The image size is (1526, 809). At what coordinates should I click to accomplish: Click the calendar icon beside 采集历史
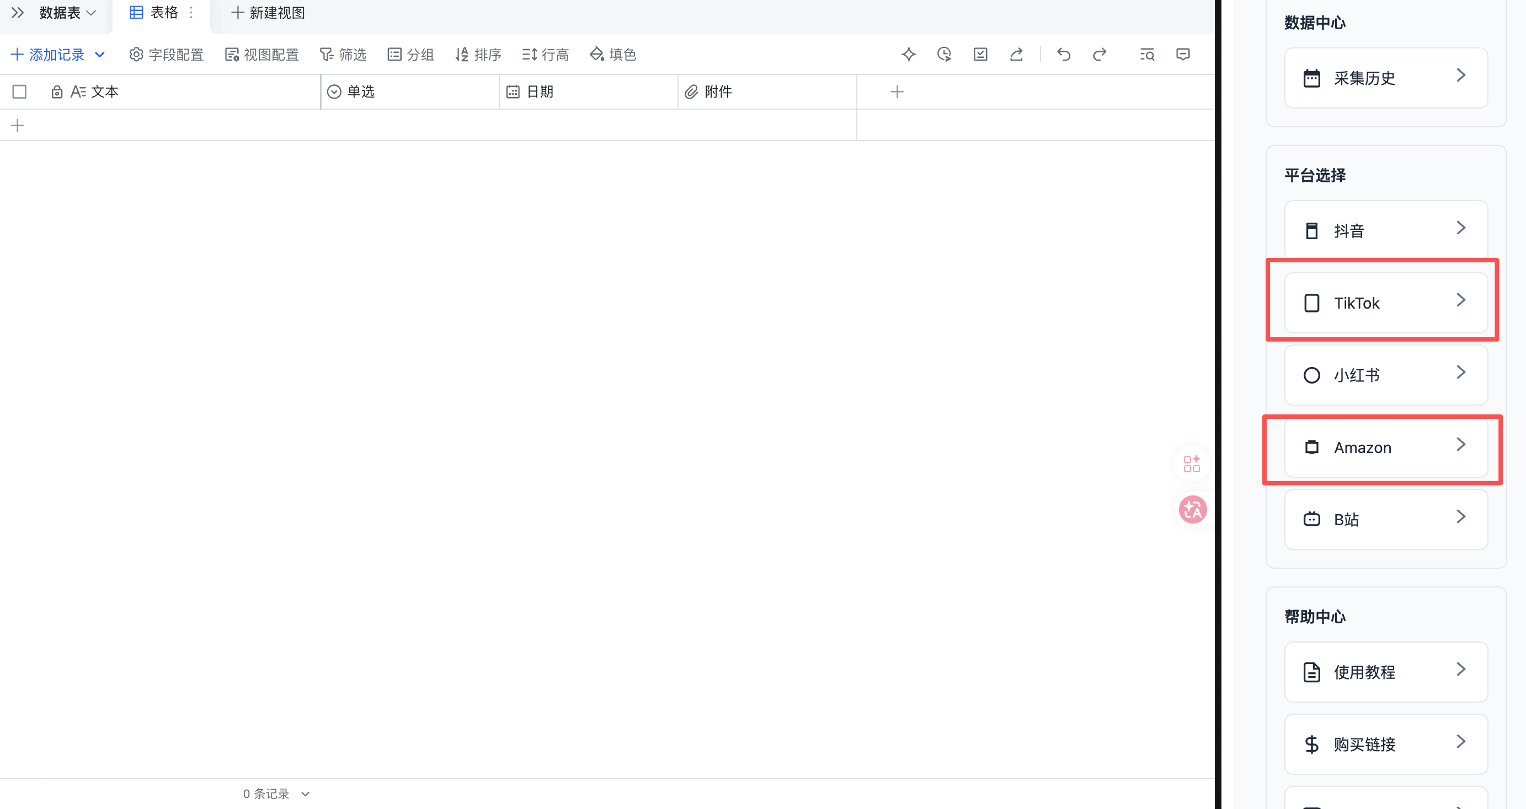[x=1311, y=78]
